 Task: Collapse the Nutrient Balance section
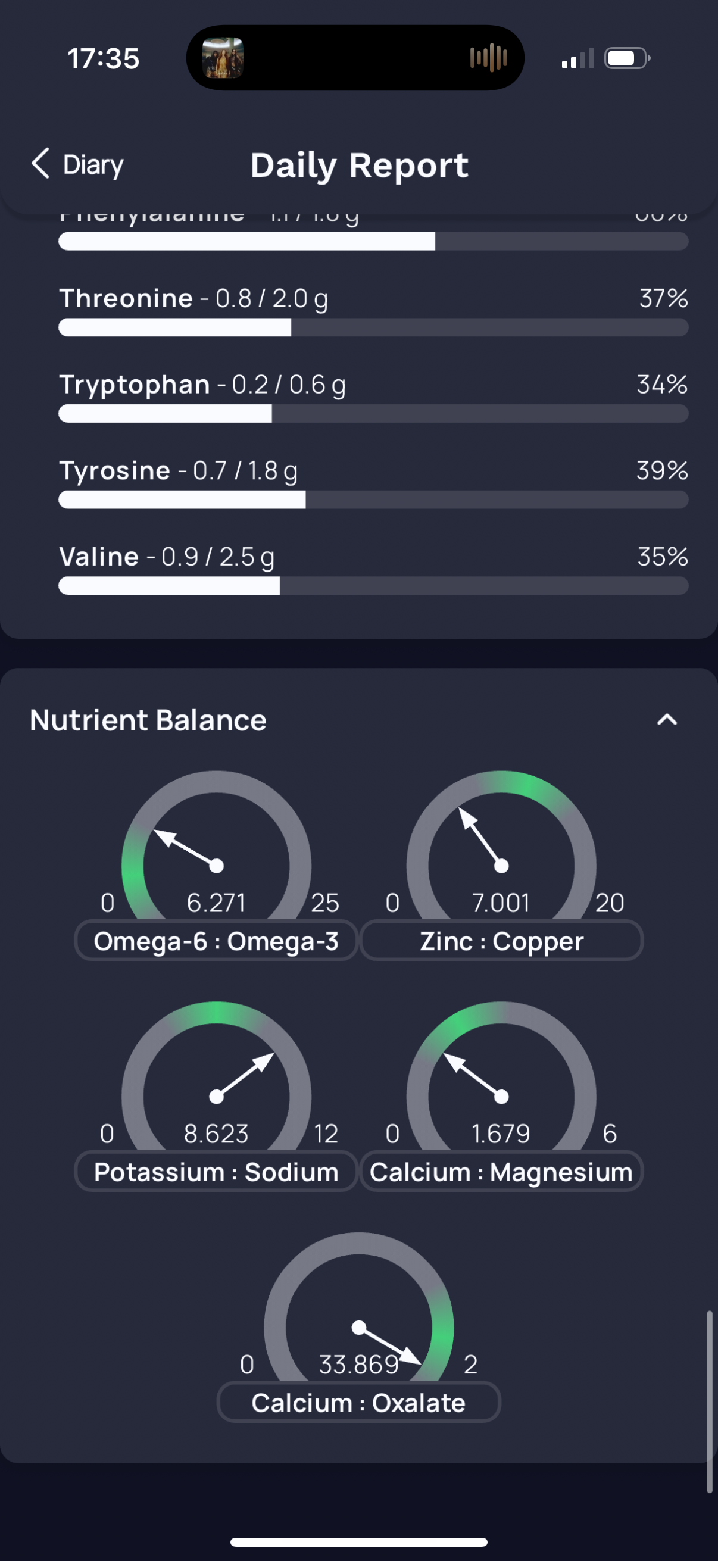tap(667, 720)
